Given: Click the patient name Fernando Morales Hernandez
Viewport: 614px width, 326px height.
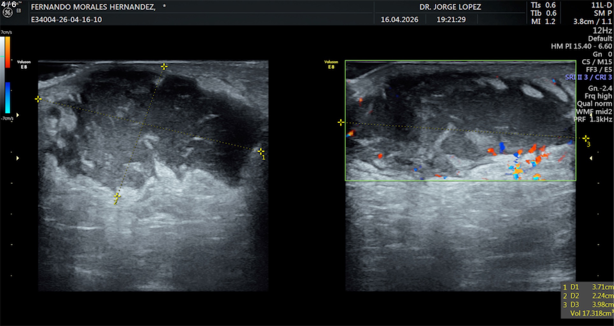Looking at the screenshot, I should [93, 7].
